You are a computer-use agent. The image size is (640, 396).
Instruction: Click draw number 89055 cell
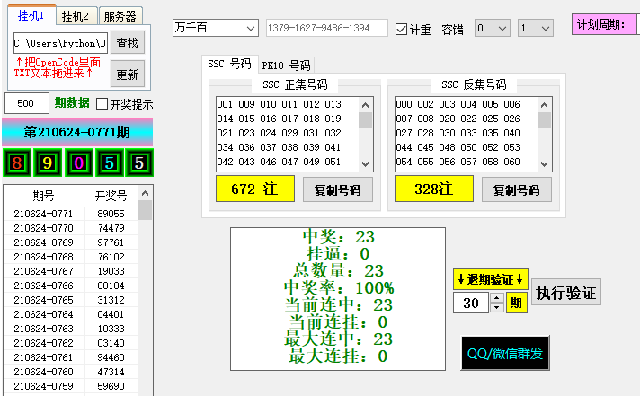(111, 214)
